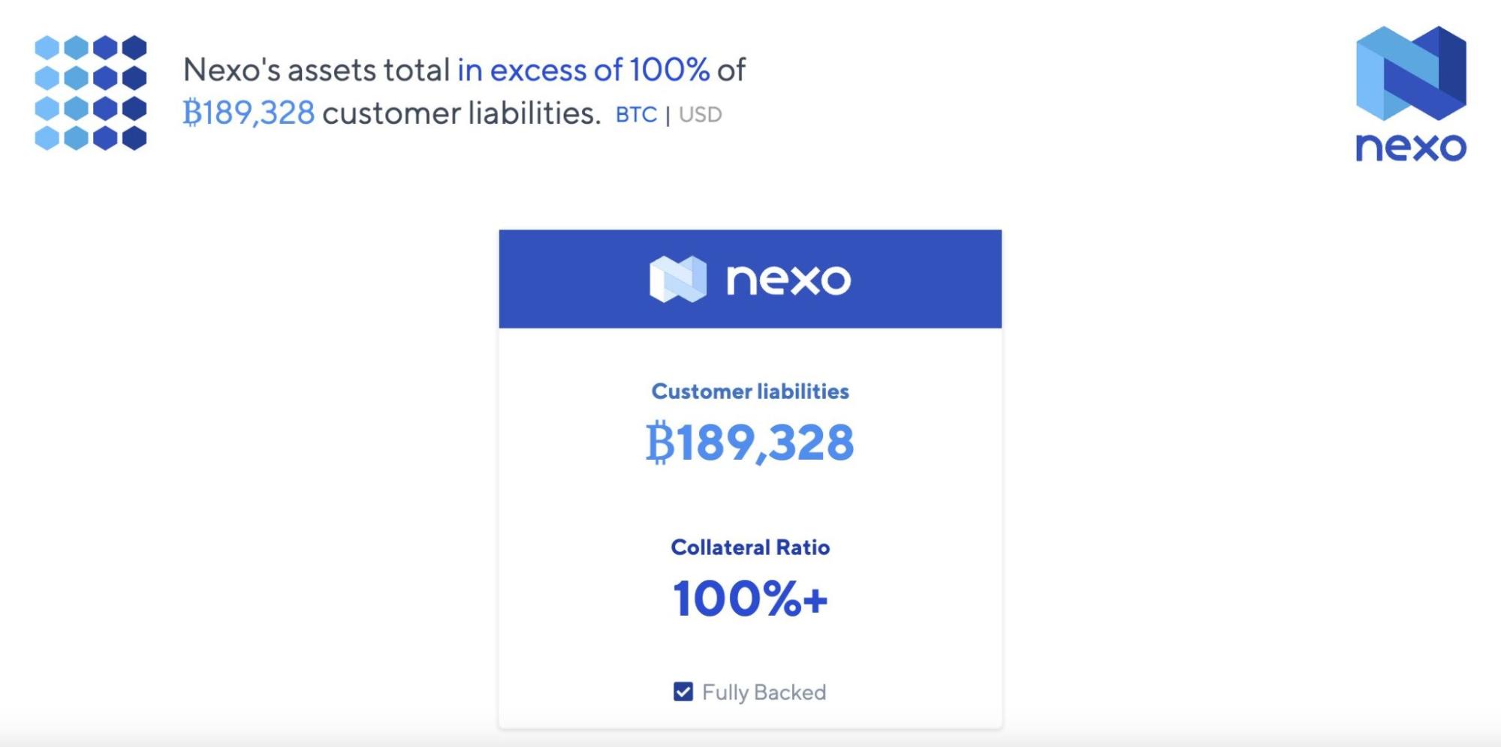Viewport: 1501px width, 747px height.
Task: Select BTC as the display currency
Action: point(636,115)
